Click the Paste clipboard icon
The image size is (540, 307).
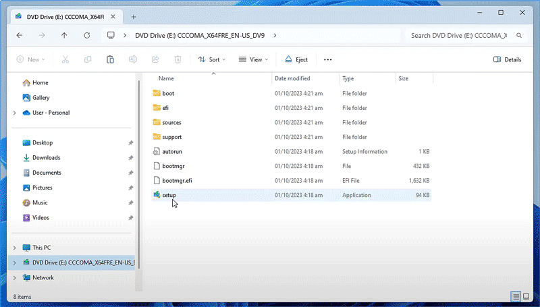click(x=110, y=59)
